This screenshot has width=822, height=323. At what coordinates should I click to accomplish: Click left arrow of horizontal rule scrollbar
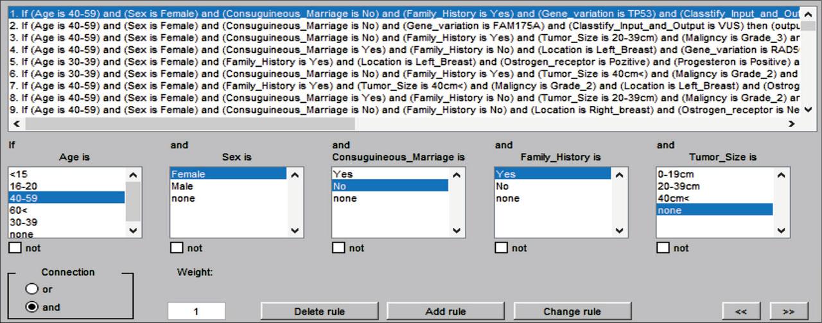pos(15,124)
